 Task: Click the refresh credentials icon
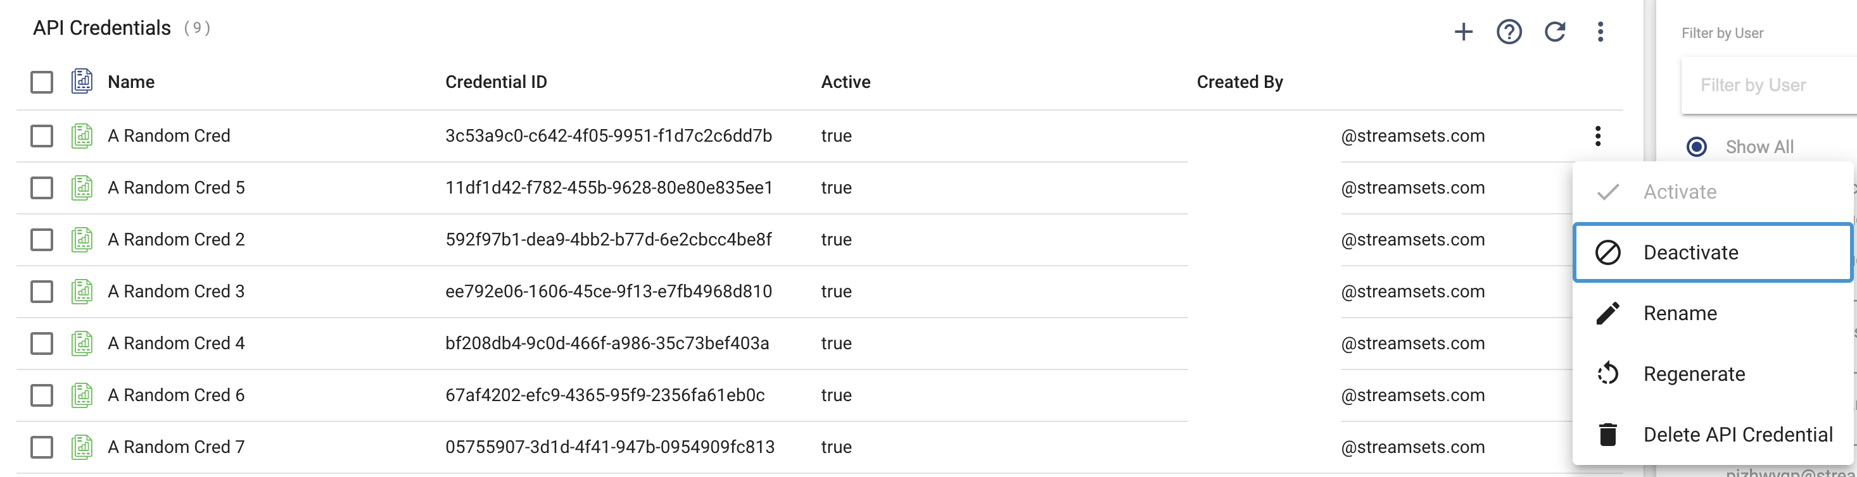tap(1555, 32)
